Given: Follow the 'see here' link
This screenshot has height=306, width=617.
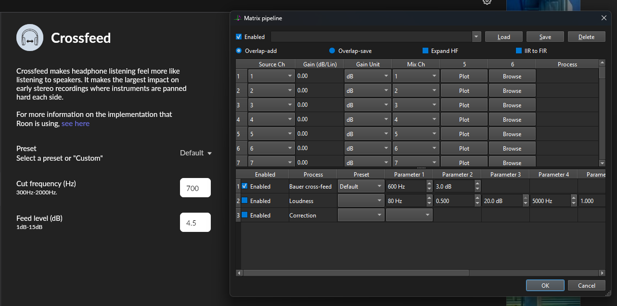Looking at the screenshot, I should [76, 124].
